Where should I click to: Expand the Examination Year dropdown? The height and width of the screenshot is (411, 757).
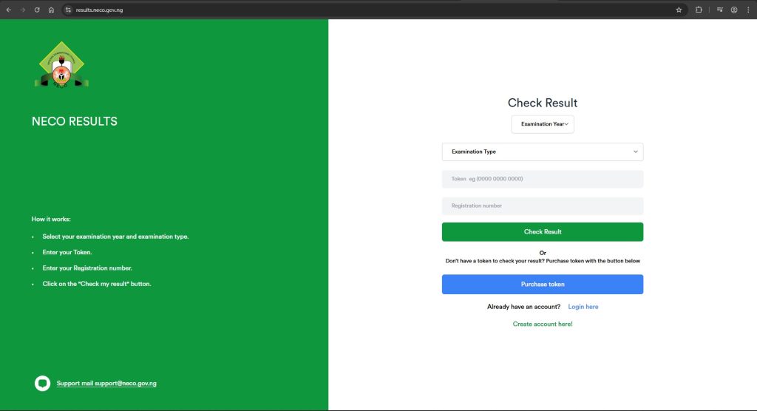click(x=543, y=124)
